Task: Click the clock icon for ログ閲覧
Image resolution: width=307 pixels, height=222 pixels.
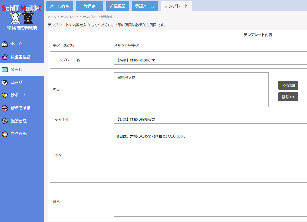Action: point(5,134)
